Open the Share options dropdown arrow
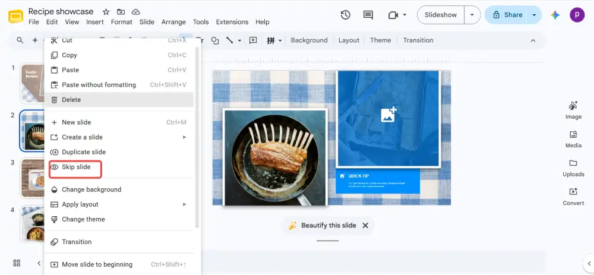Screen dimensions: 594x275 coord(534,15)
